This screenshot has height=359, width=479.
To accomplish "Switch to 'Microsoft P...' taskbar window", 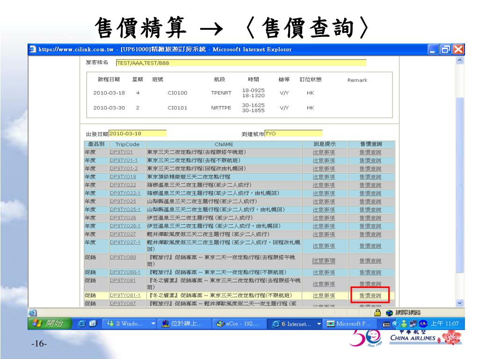I will 350,323.
